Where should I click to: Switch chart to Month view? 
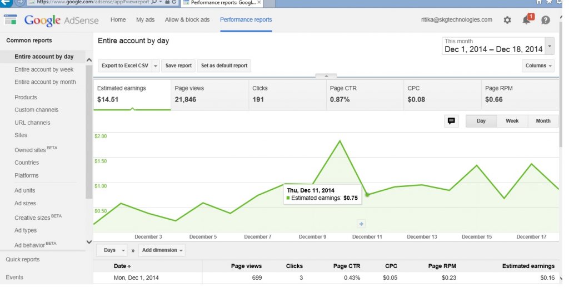tap(543, 121)
